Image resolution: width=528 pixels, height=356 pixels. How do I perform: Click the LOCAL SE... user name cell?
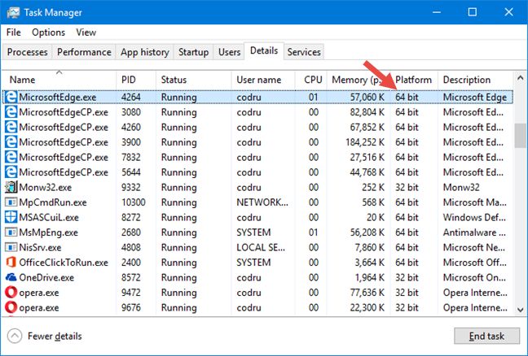point(261,248)
